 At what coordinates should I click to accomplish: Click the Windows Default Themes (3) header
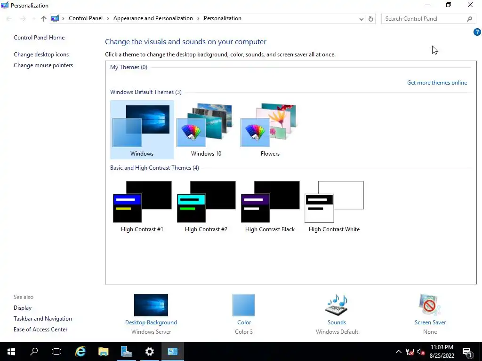(x=146, y=92)
